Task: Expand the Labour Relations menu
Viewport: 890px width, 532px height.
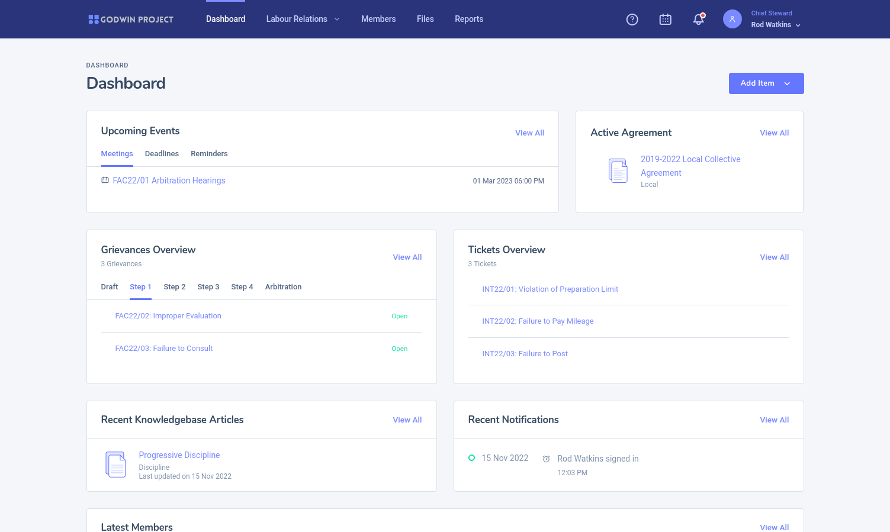Action: tap(303, 19)
